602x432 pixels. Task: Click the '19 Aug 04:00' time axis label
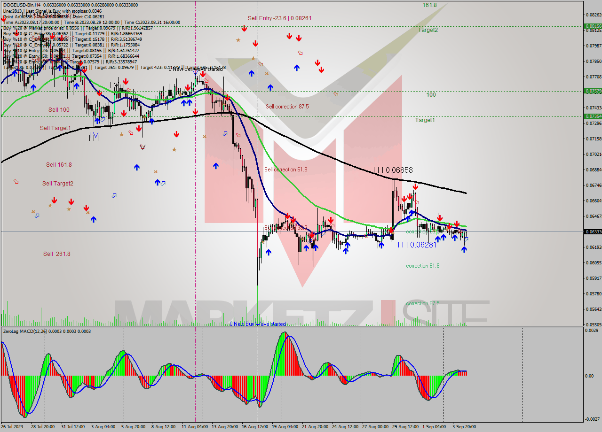(x=285, y=427)
